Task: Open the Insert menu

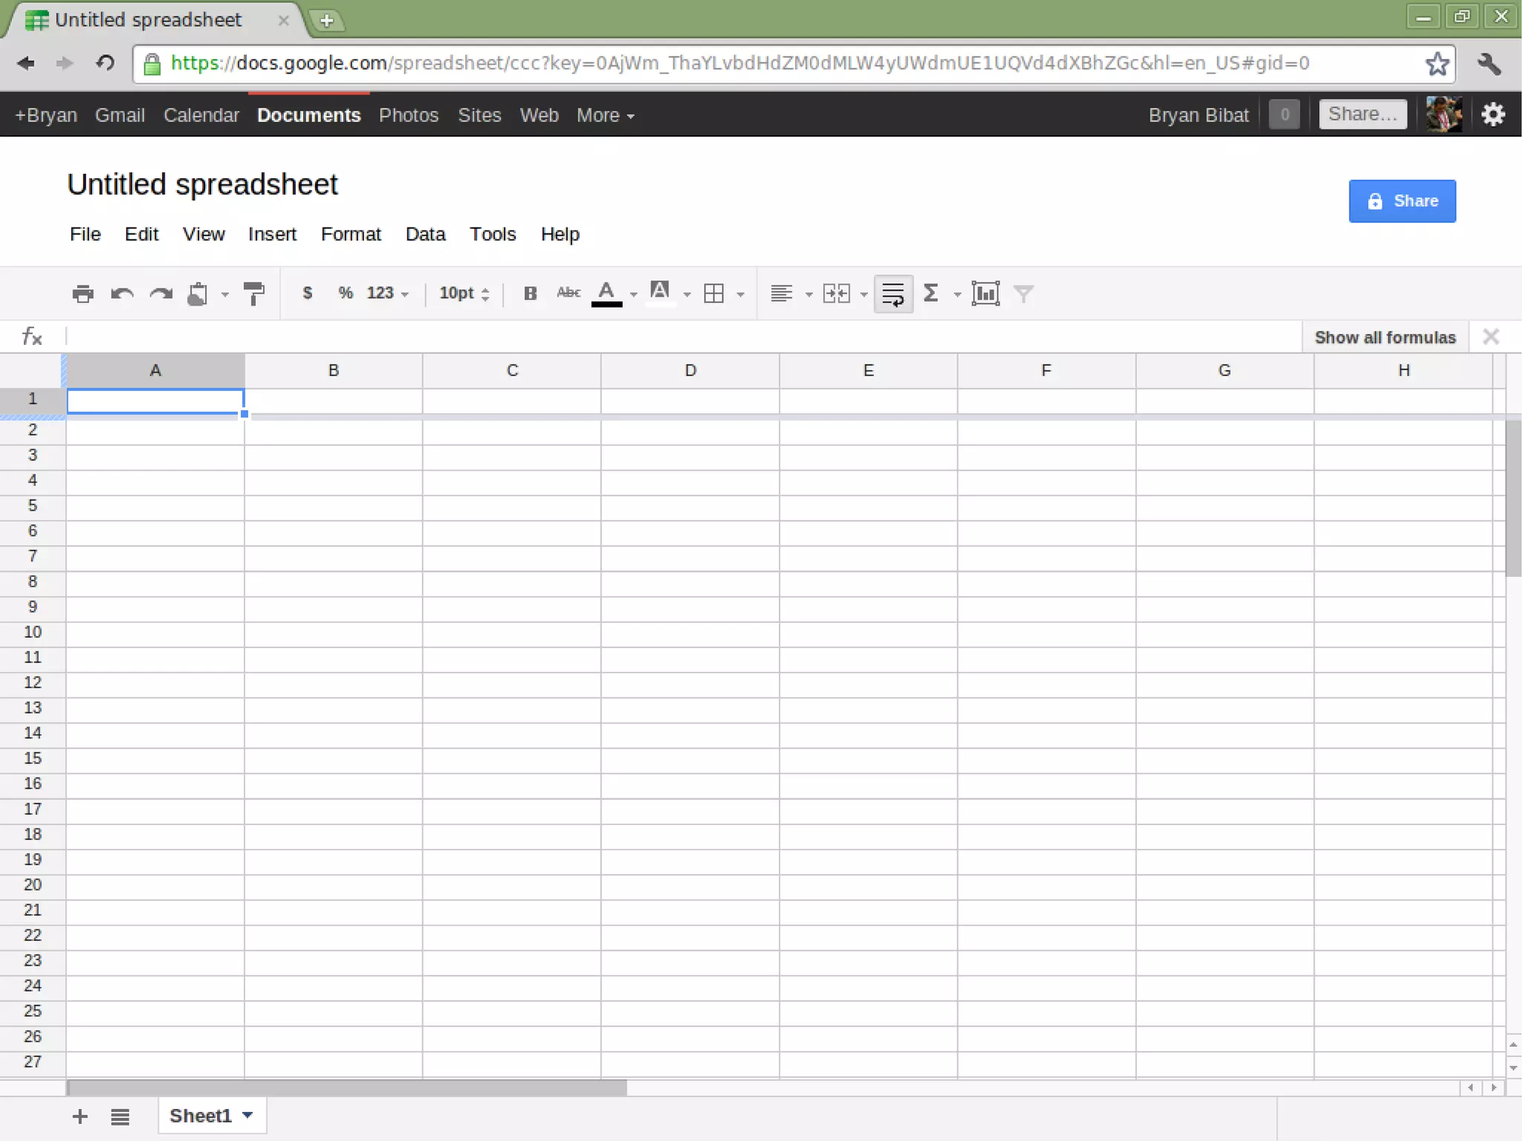Action: 272,234
